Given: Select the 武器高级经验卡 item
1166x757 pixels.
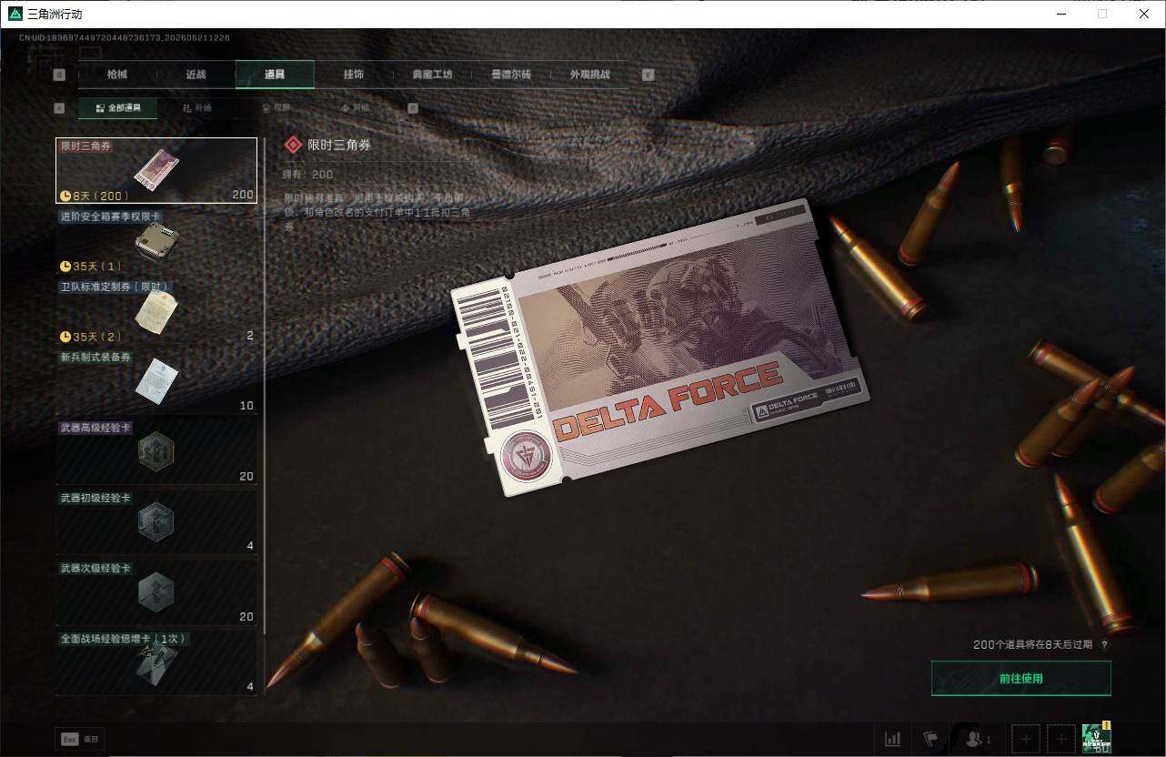Looking at the screenshot, I should pyautogui.click(x=156, y=452).
